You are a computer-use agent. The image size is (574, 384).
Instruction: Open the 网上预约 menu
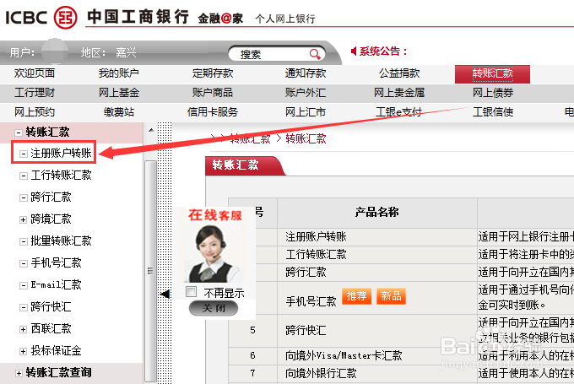[x=35, y=112]
